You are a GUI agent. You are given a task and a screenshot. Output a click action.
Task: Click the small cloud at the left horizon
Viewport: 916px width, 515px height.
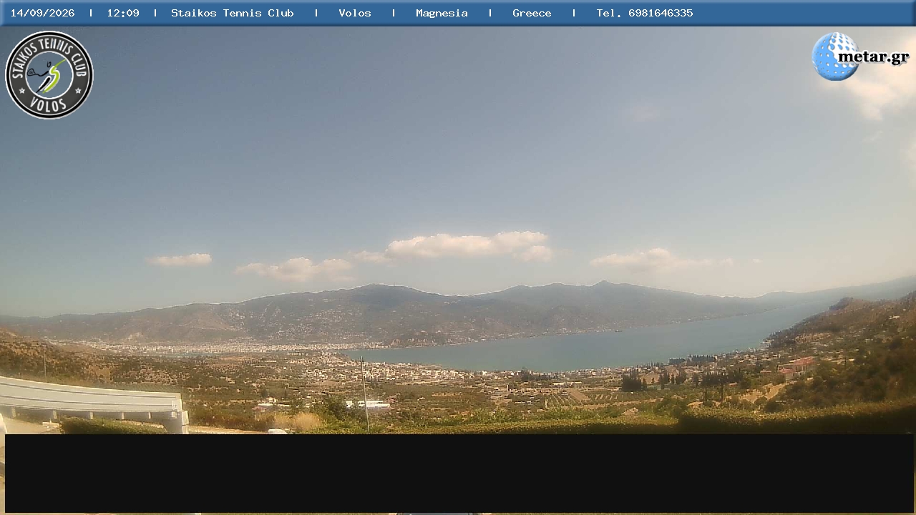coord(180,260)
